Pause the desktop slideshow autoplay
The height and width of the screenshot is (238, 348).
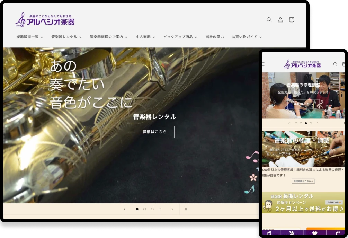[186, 209]
